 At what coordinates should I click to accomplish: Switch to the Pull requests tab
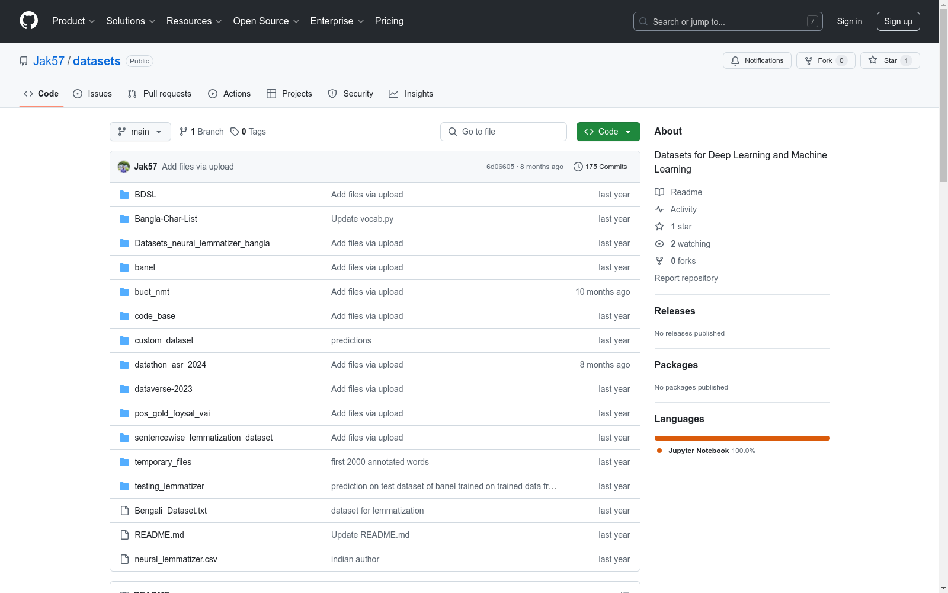159,94
